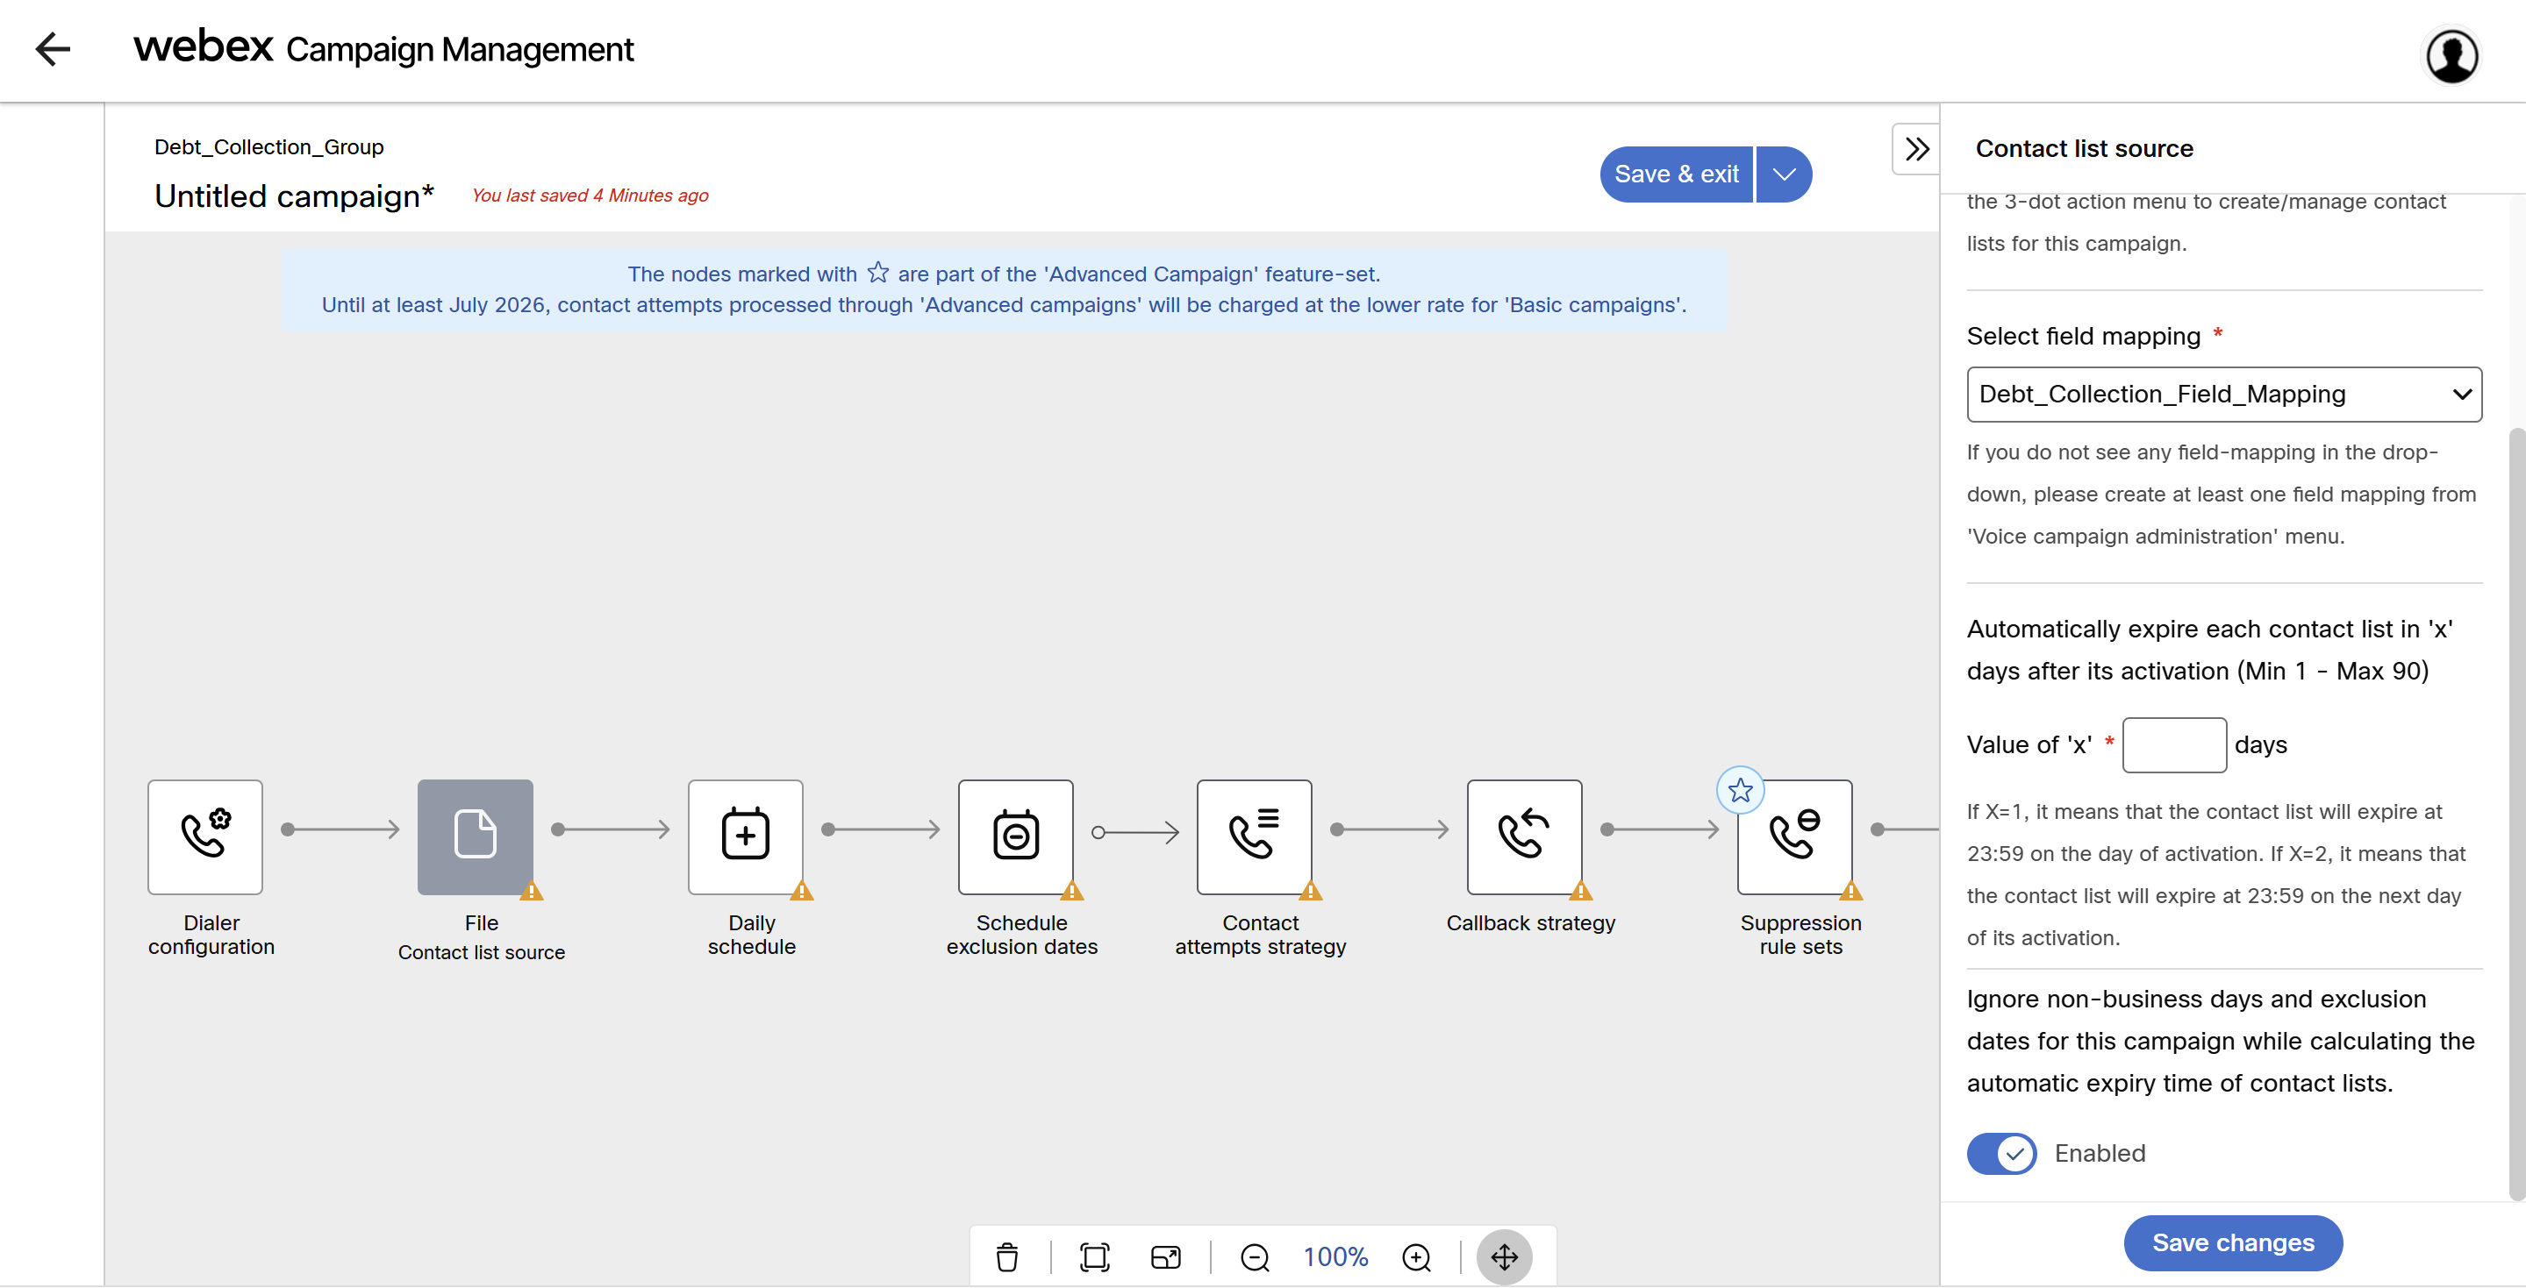Zoom out the canvas
The width and height of the screenshot is (2526, 1288).
1254,1256
